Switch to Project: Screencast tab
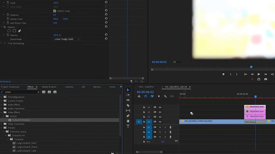The image size is (275, 154). [x=10, y=87]
